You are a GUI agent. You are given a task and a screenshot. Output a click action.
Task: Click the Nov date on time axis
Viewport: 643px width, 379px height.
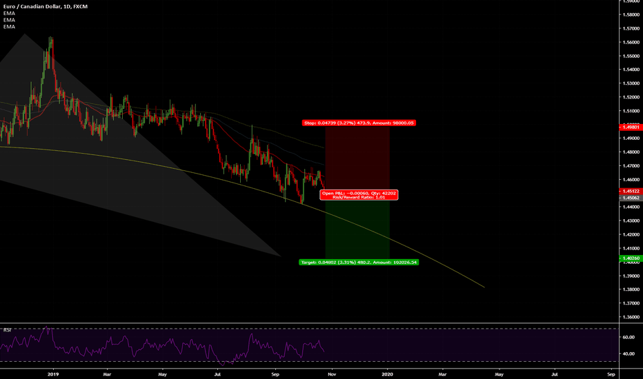pyautogui.click(x=332, y=374)
